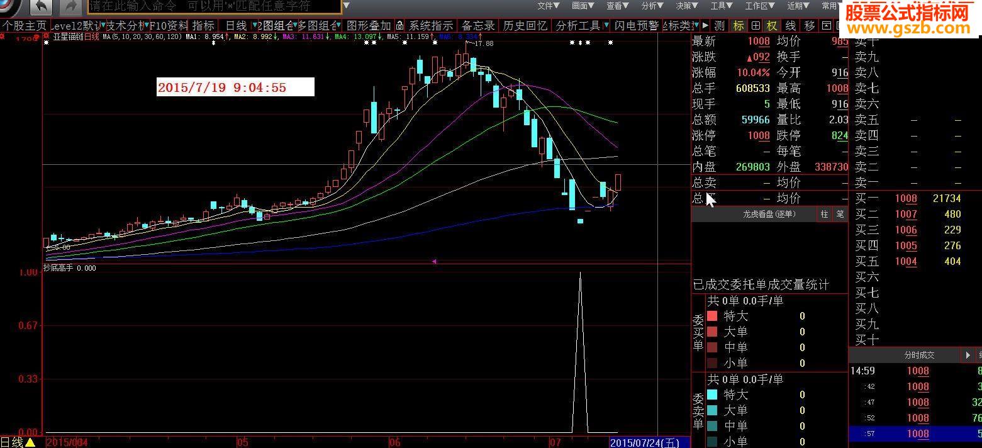982x448 pixels.
Task: Click the command input field
Action: click(x=214, y=7)
